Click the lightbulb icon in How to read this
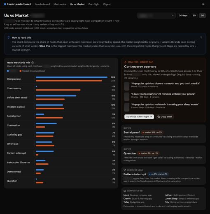Screen dimensions: 210x214 tap(9, 37)
